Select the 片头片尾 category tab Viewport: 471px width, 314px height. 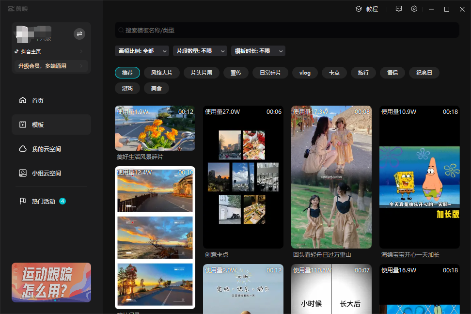pos(202,73)
